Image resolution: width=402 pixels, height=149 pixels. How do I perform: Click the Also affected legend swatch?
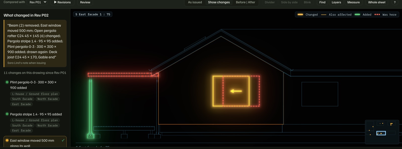click(324, 15)
